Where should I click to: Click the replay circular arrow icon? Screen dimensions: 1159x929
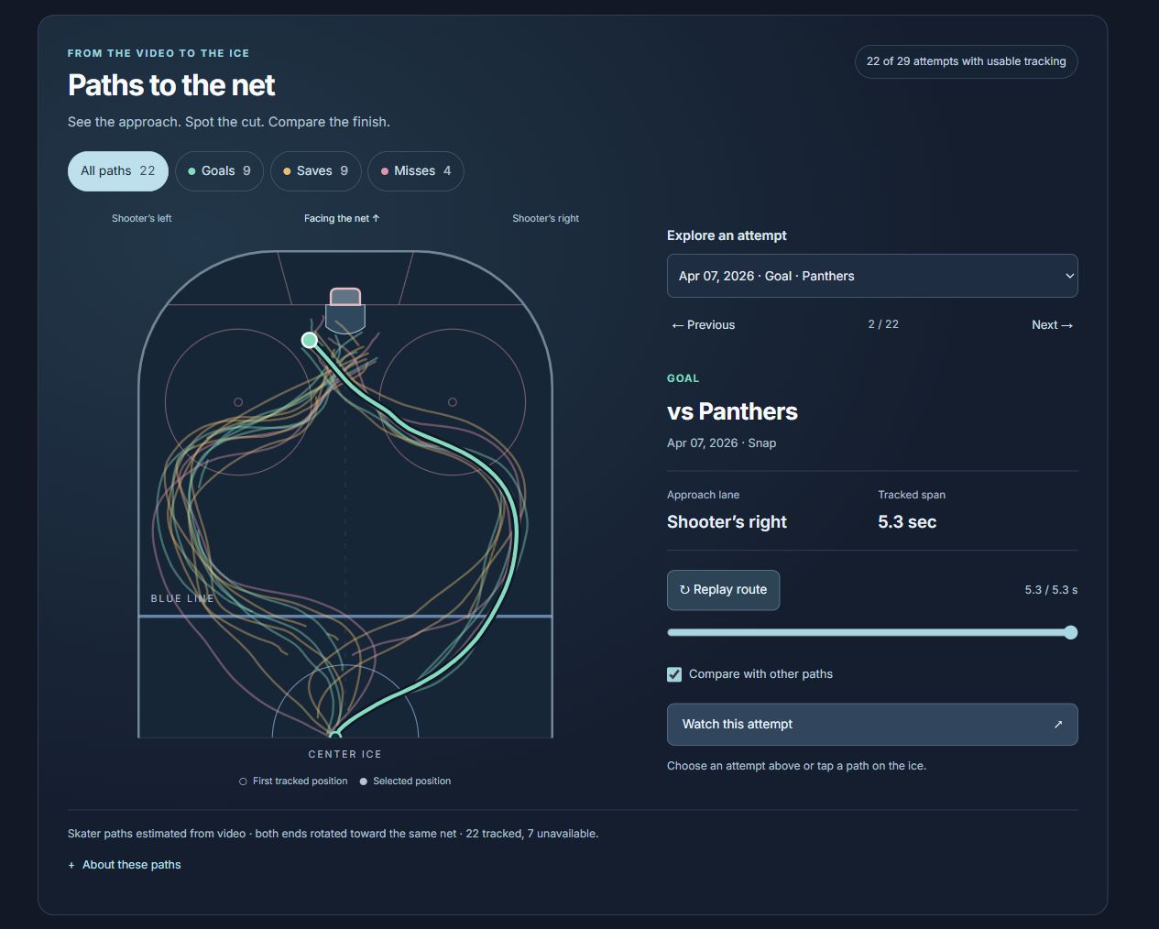pos(684,590)
